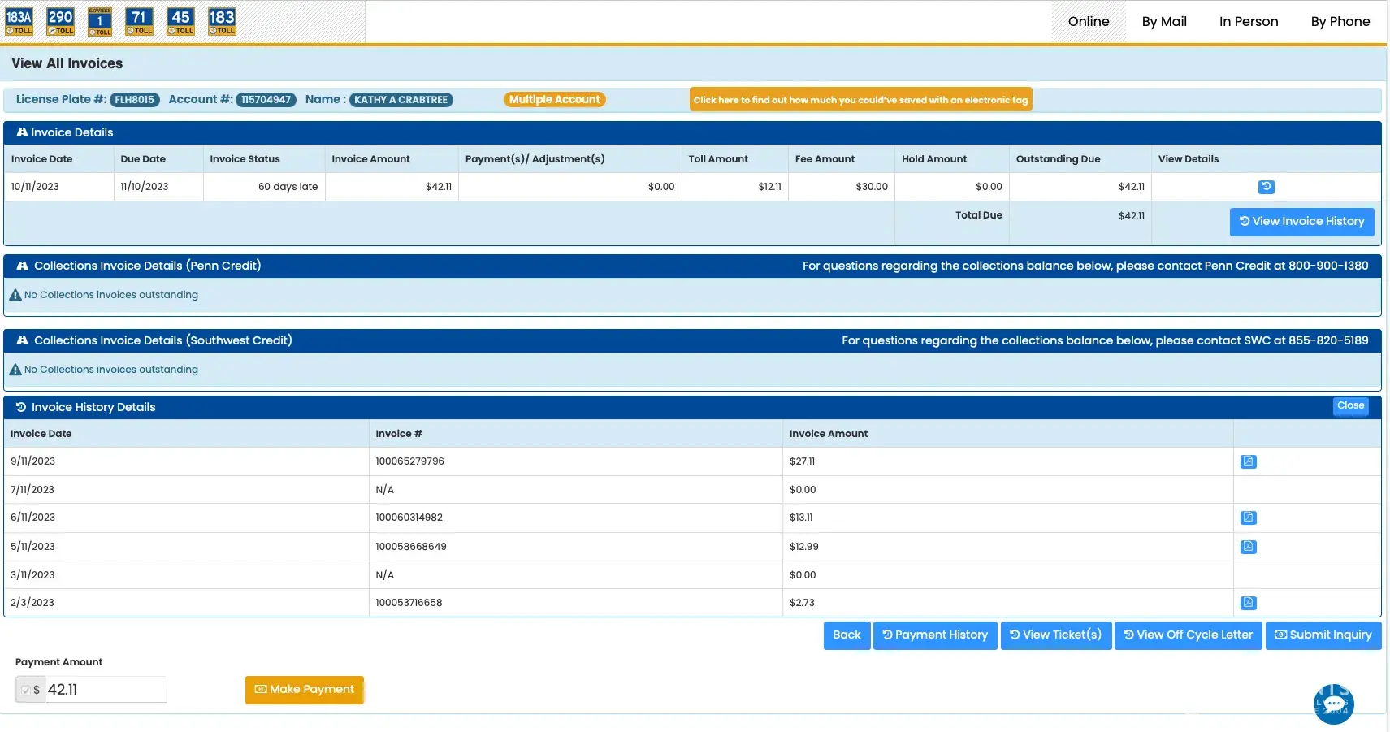Screen dimensions: 1390x732
Task: Select the By Phone tab
Action: tap(1340, 22)
